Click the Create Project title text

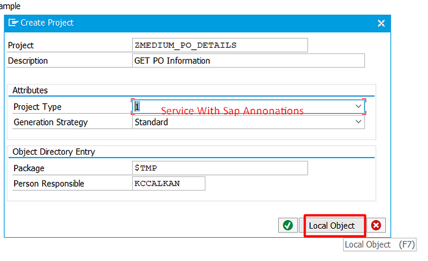pyautogui.click(x=47, y=23)
